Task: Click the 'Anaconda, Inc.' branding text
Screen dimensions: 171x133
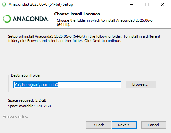Action: click(15, 116)
